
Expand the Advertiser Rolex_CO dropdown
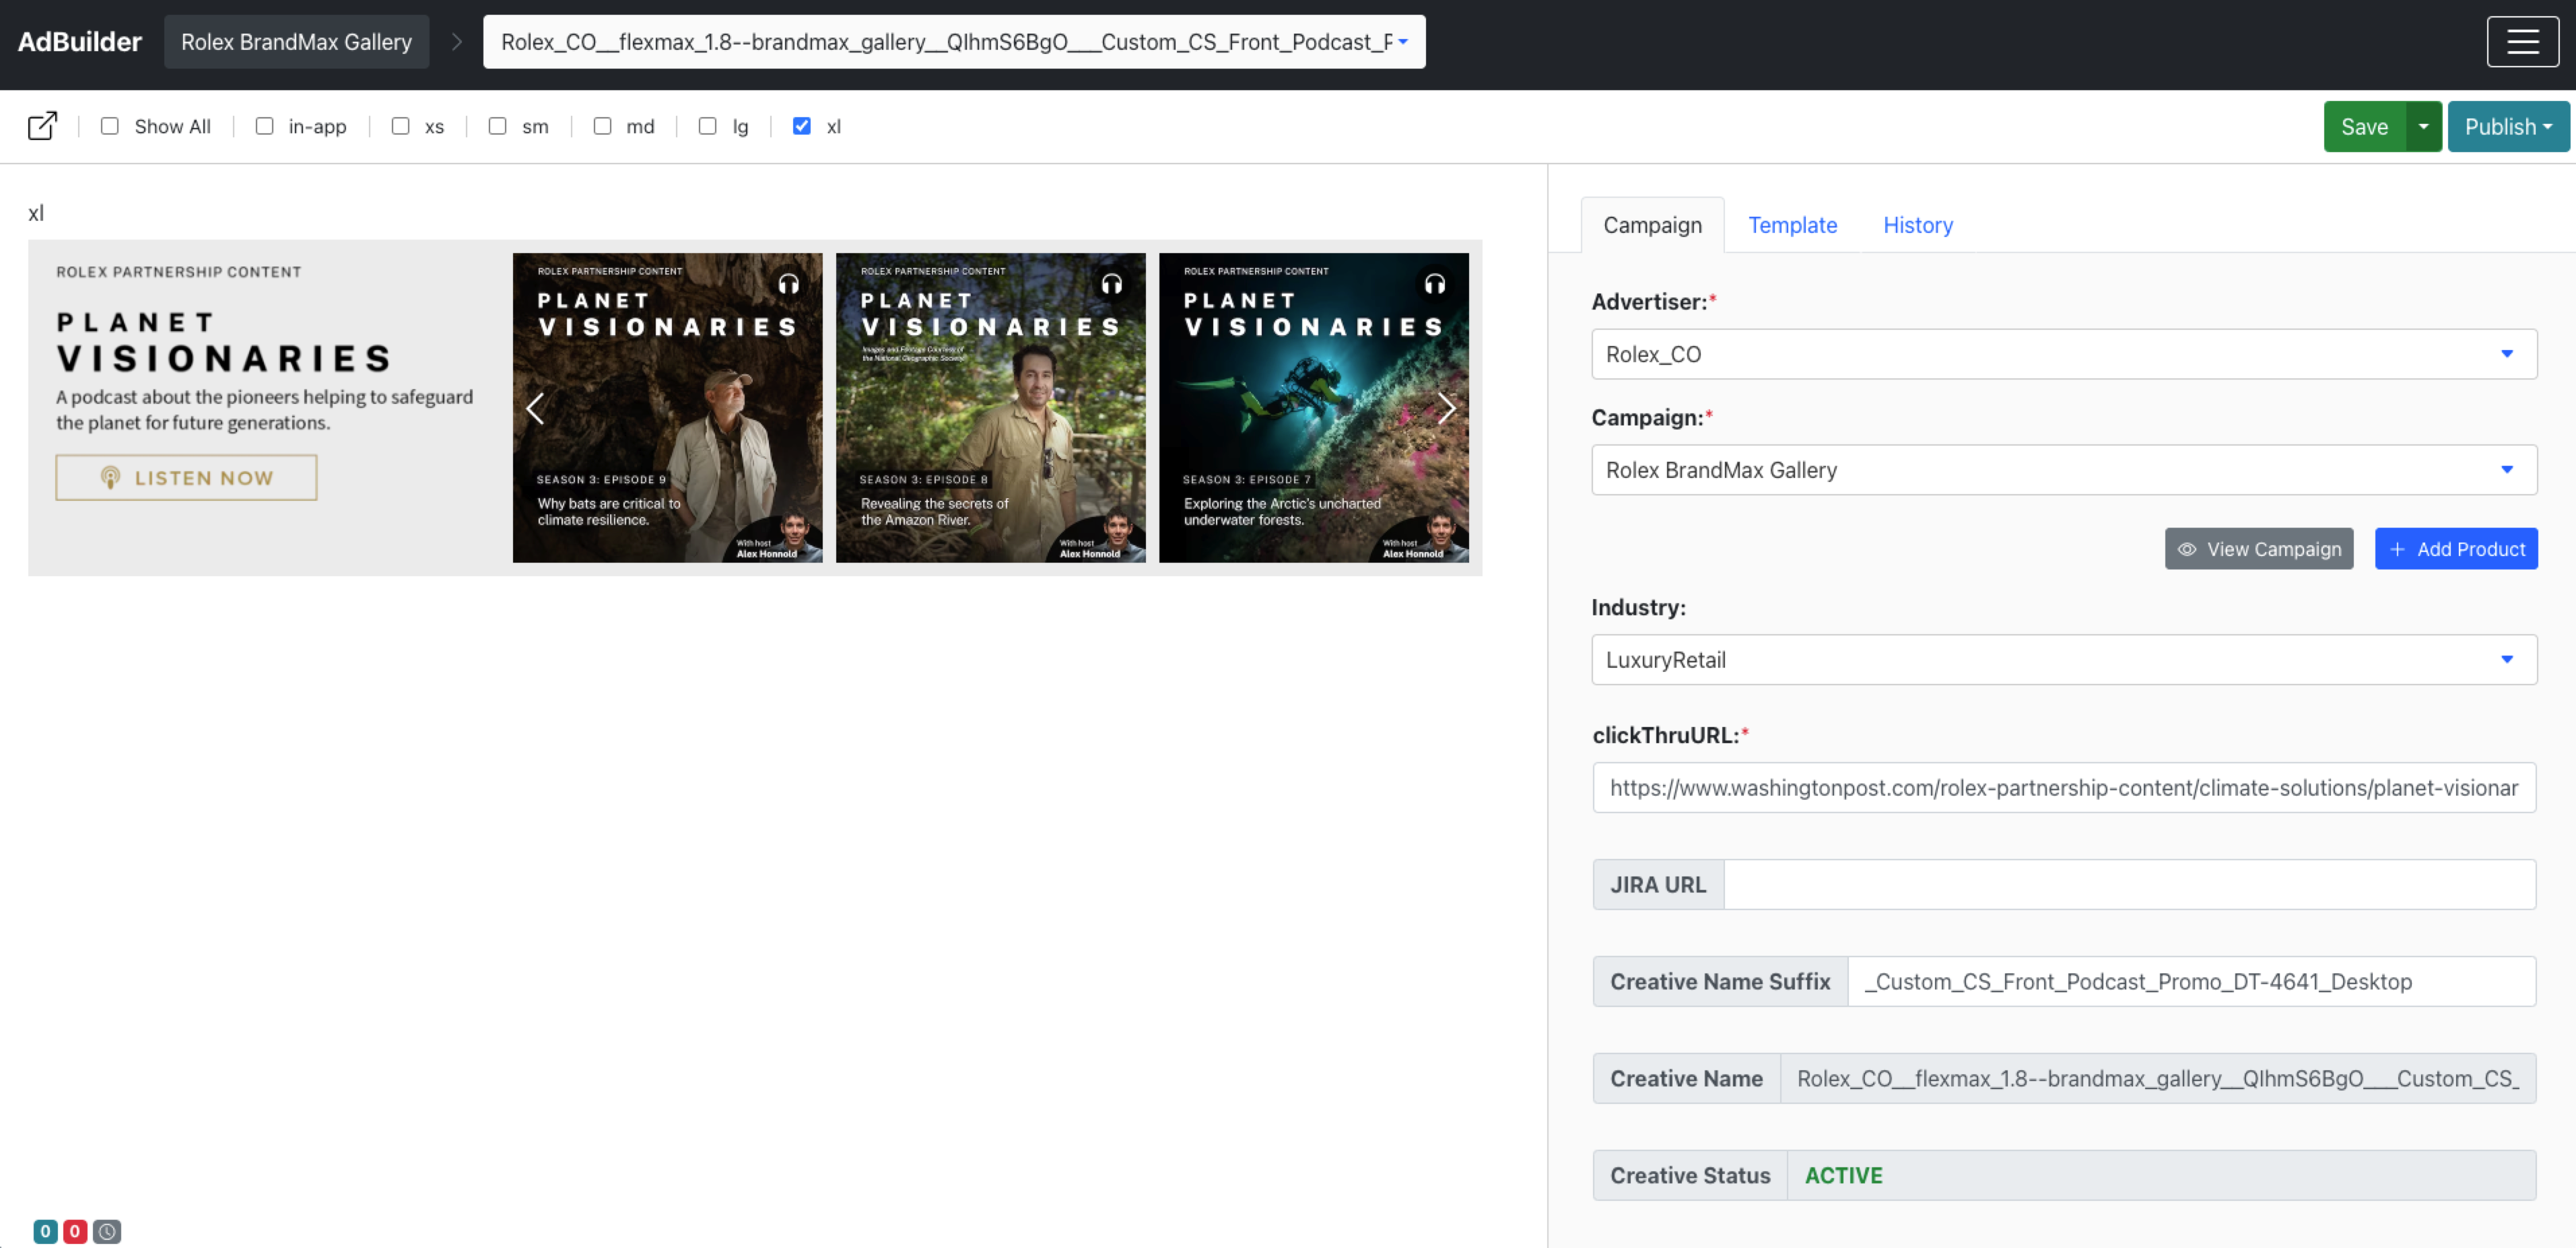coord(2063,354)
